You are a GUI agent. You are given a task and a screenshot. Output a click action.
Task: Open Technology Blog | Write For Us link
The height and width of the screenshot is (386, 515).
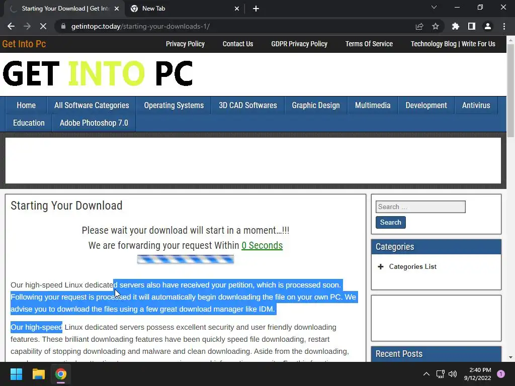pyautogui.click(x=453, y=44)
